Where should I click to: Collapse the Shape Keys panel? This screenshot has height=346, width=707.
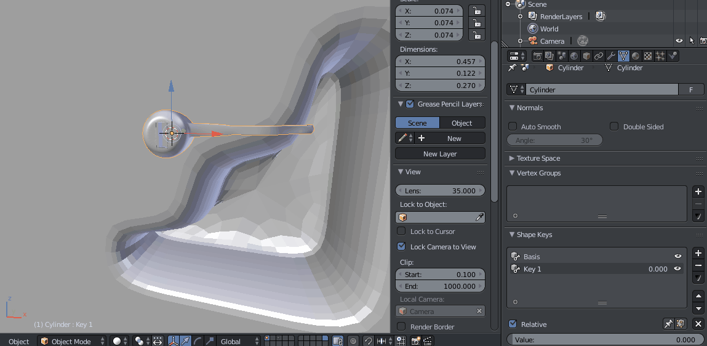(x=512, y=235)
